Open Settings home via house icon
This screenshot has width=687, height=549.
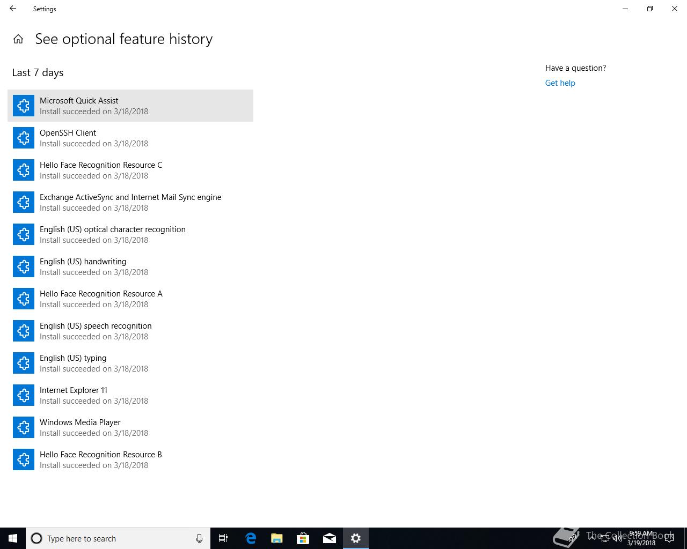pos(18,39)
